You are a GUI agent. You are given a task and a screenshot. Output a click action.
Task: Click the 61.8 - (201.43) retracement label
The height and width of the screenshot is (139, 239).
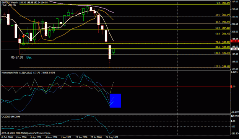click(x=223, y=34)
